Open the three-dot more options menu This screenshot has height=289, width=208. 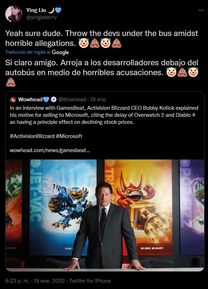tap(201, 10)
